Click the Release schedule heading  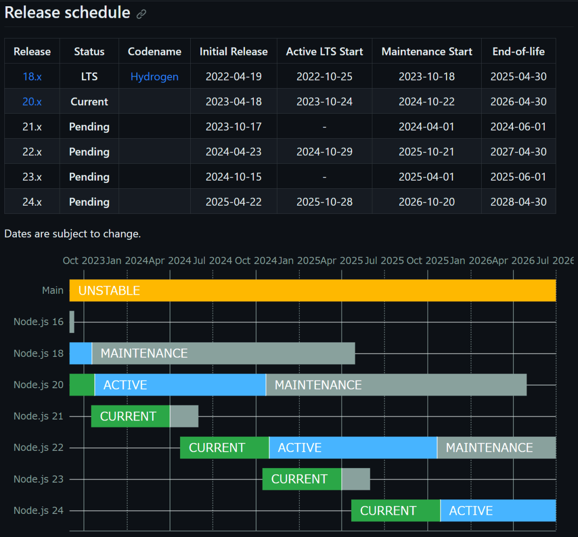point(67,13)
